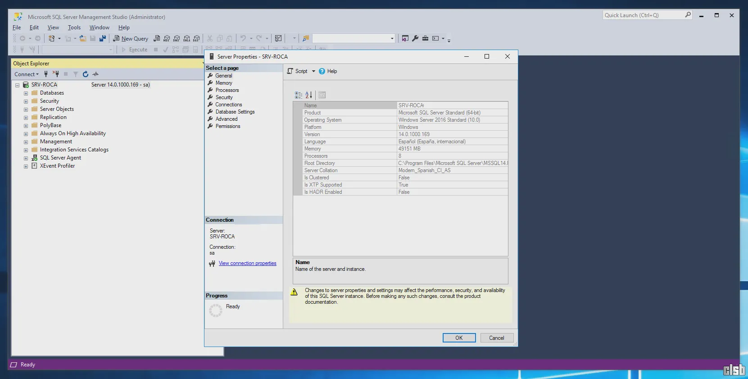Expand the SQL Server Agent node
The image size is (748, 379).
pyautogui.click(x=26, y=158)
